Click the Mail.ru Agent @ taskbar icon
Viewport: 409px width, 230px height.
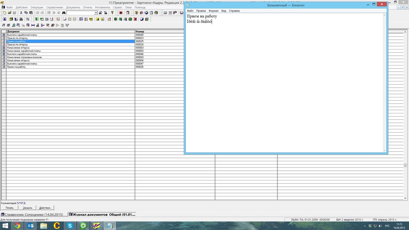[83, 225]
